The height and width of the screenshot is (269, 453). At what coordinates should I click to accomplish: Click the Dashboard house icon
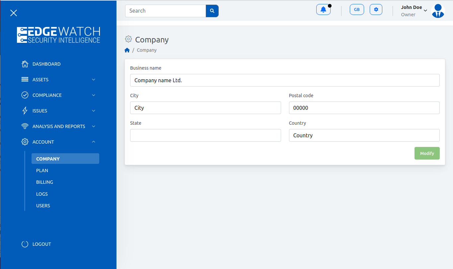(25, 64)
